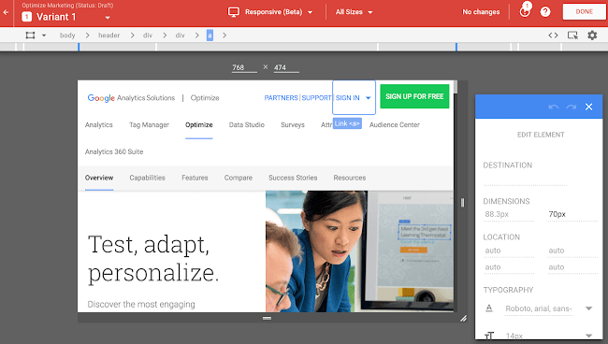
Task: Switch to the Success Stories tab
Action: point(293,178)
